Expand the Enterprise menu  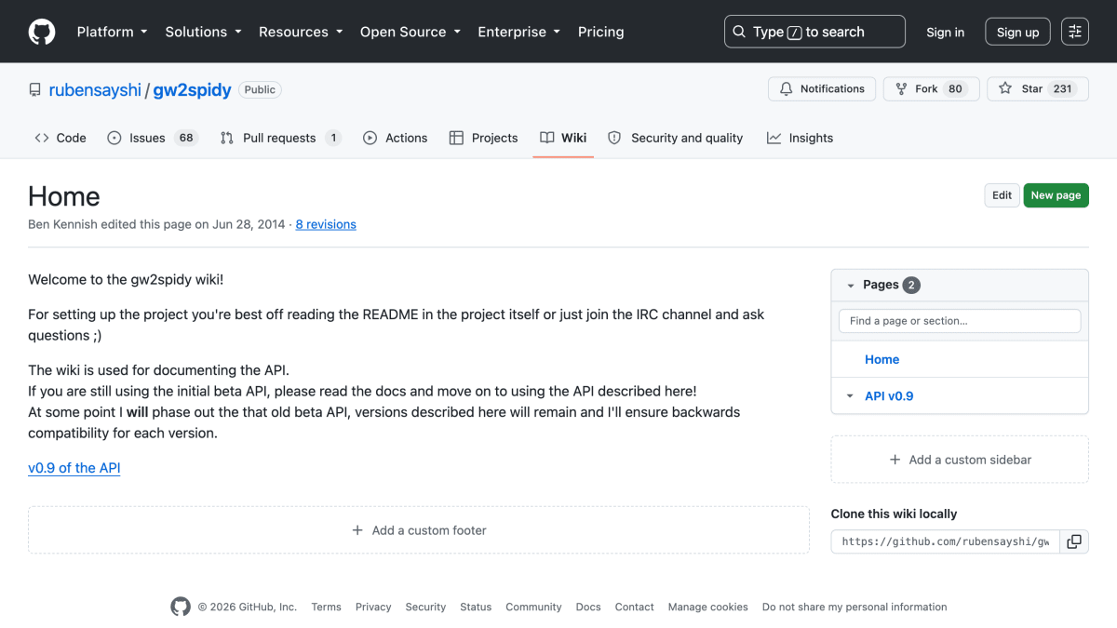pos(518,32)
